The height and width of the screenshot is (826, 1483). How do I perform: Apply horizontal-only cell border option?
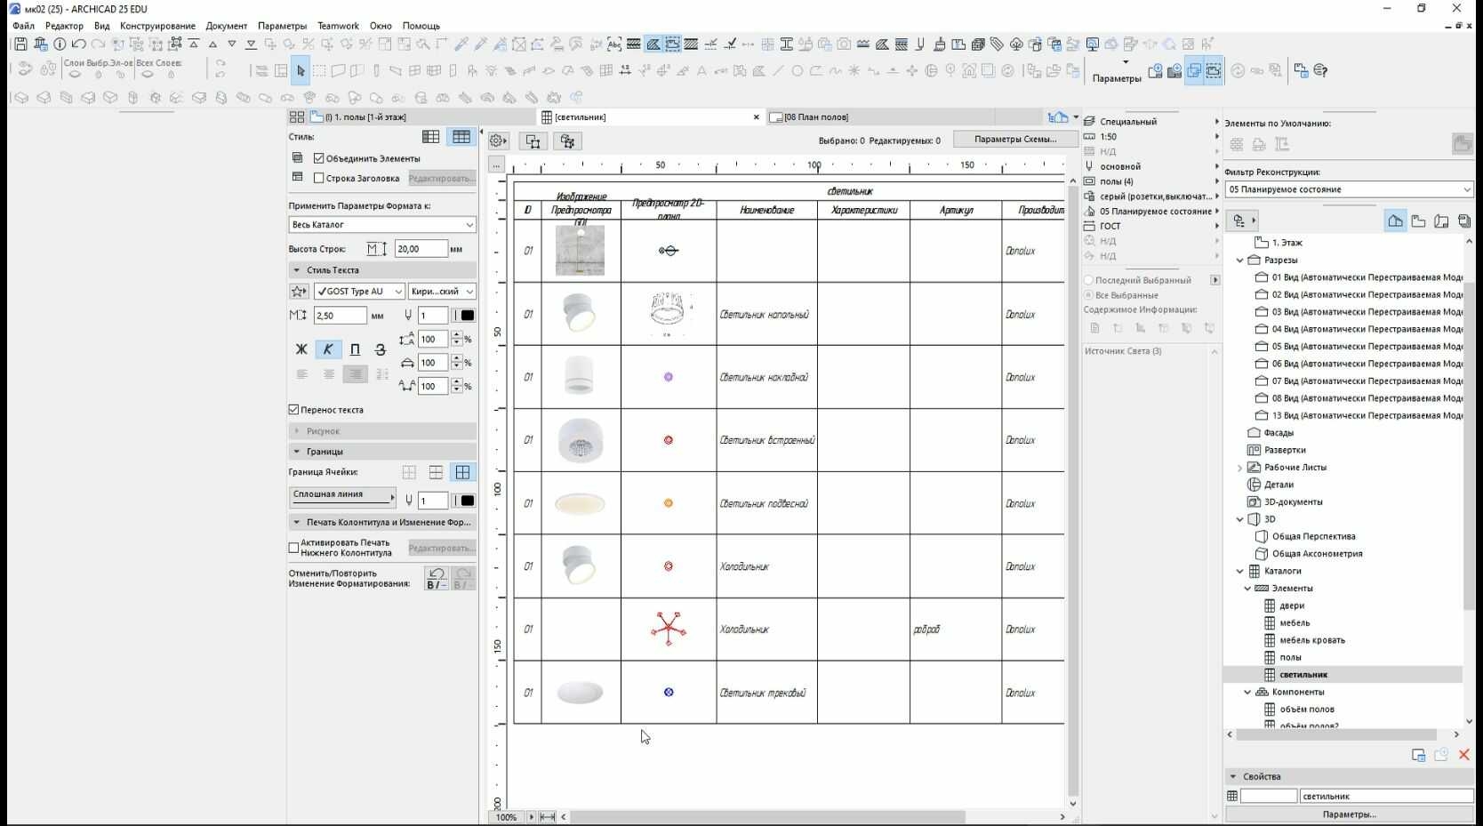tap(436, 472)
